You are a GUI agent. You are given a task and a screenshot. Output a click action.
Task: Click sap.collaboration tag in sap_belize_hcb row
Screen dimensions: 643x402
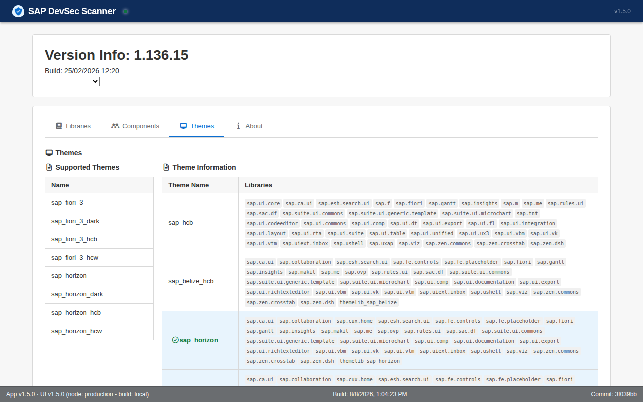click(x=305, y=262)
